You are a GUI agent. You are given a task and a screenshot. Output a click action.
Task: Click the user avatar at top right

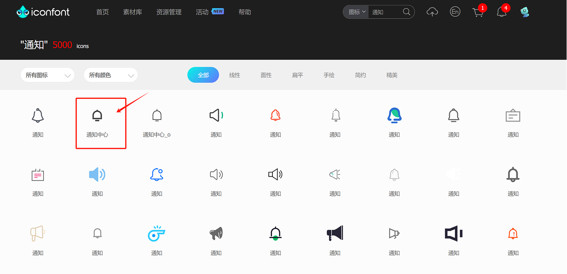(x=525, y=12)
